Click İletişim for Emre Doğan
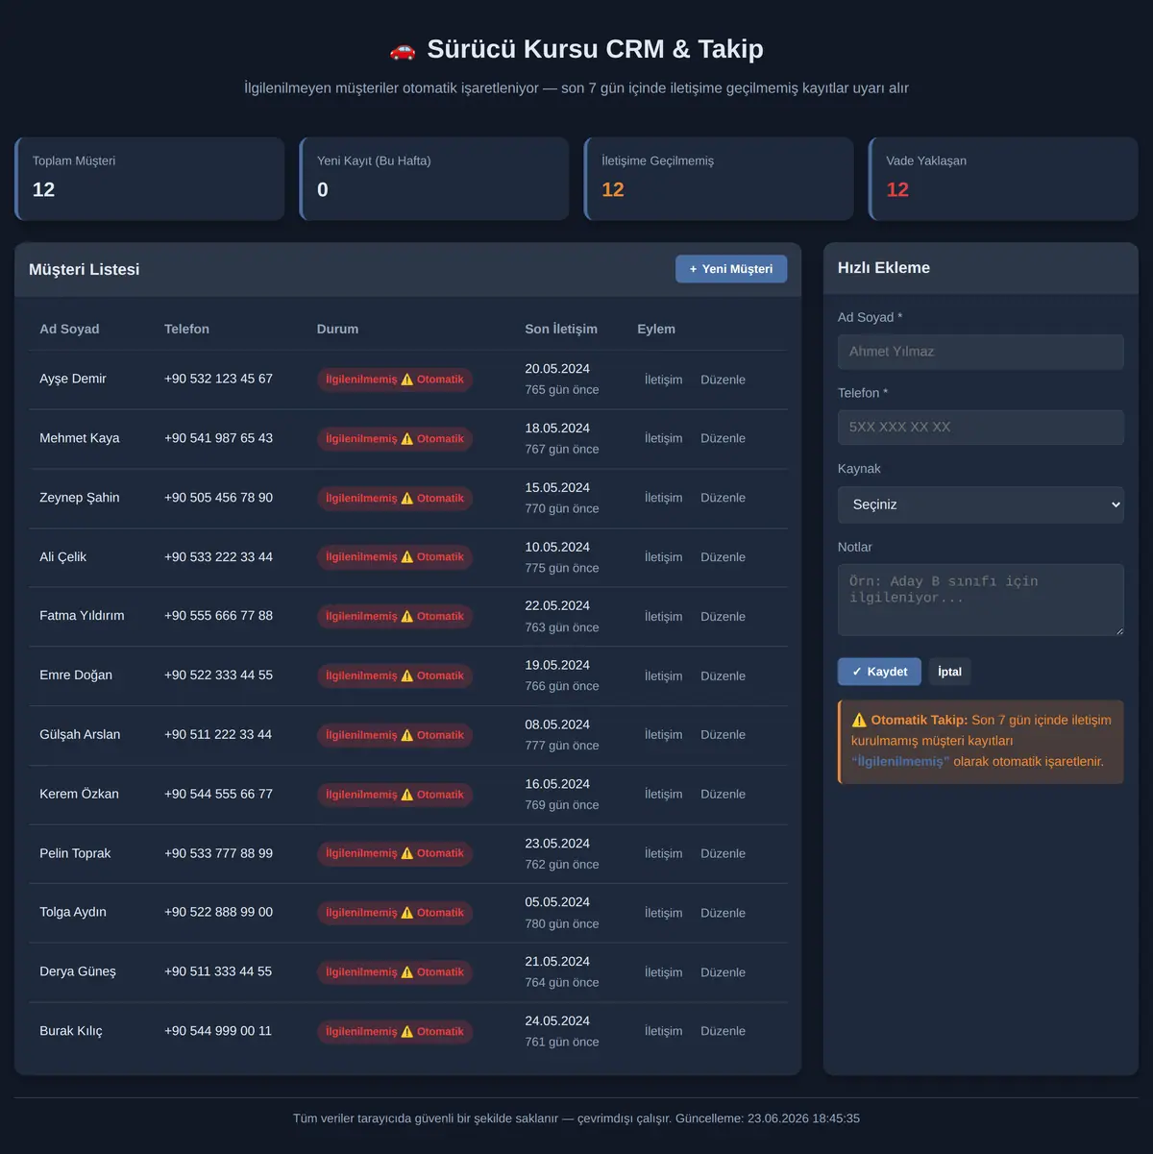Viewport: 1153px width, 1154px height. (x=664, y=676)
